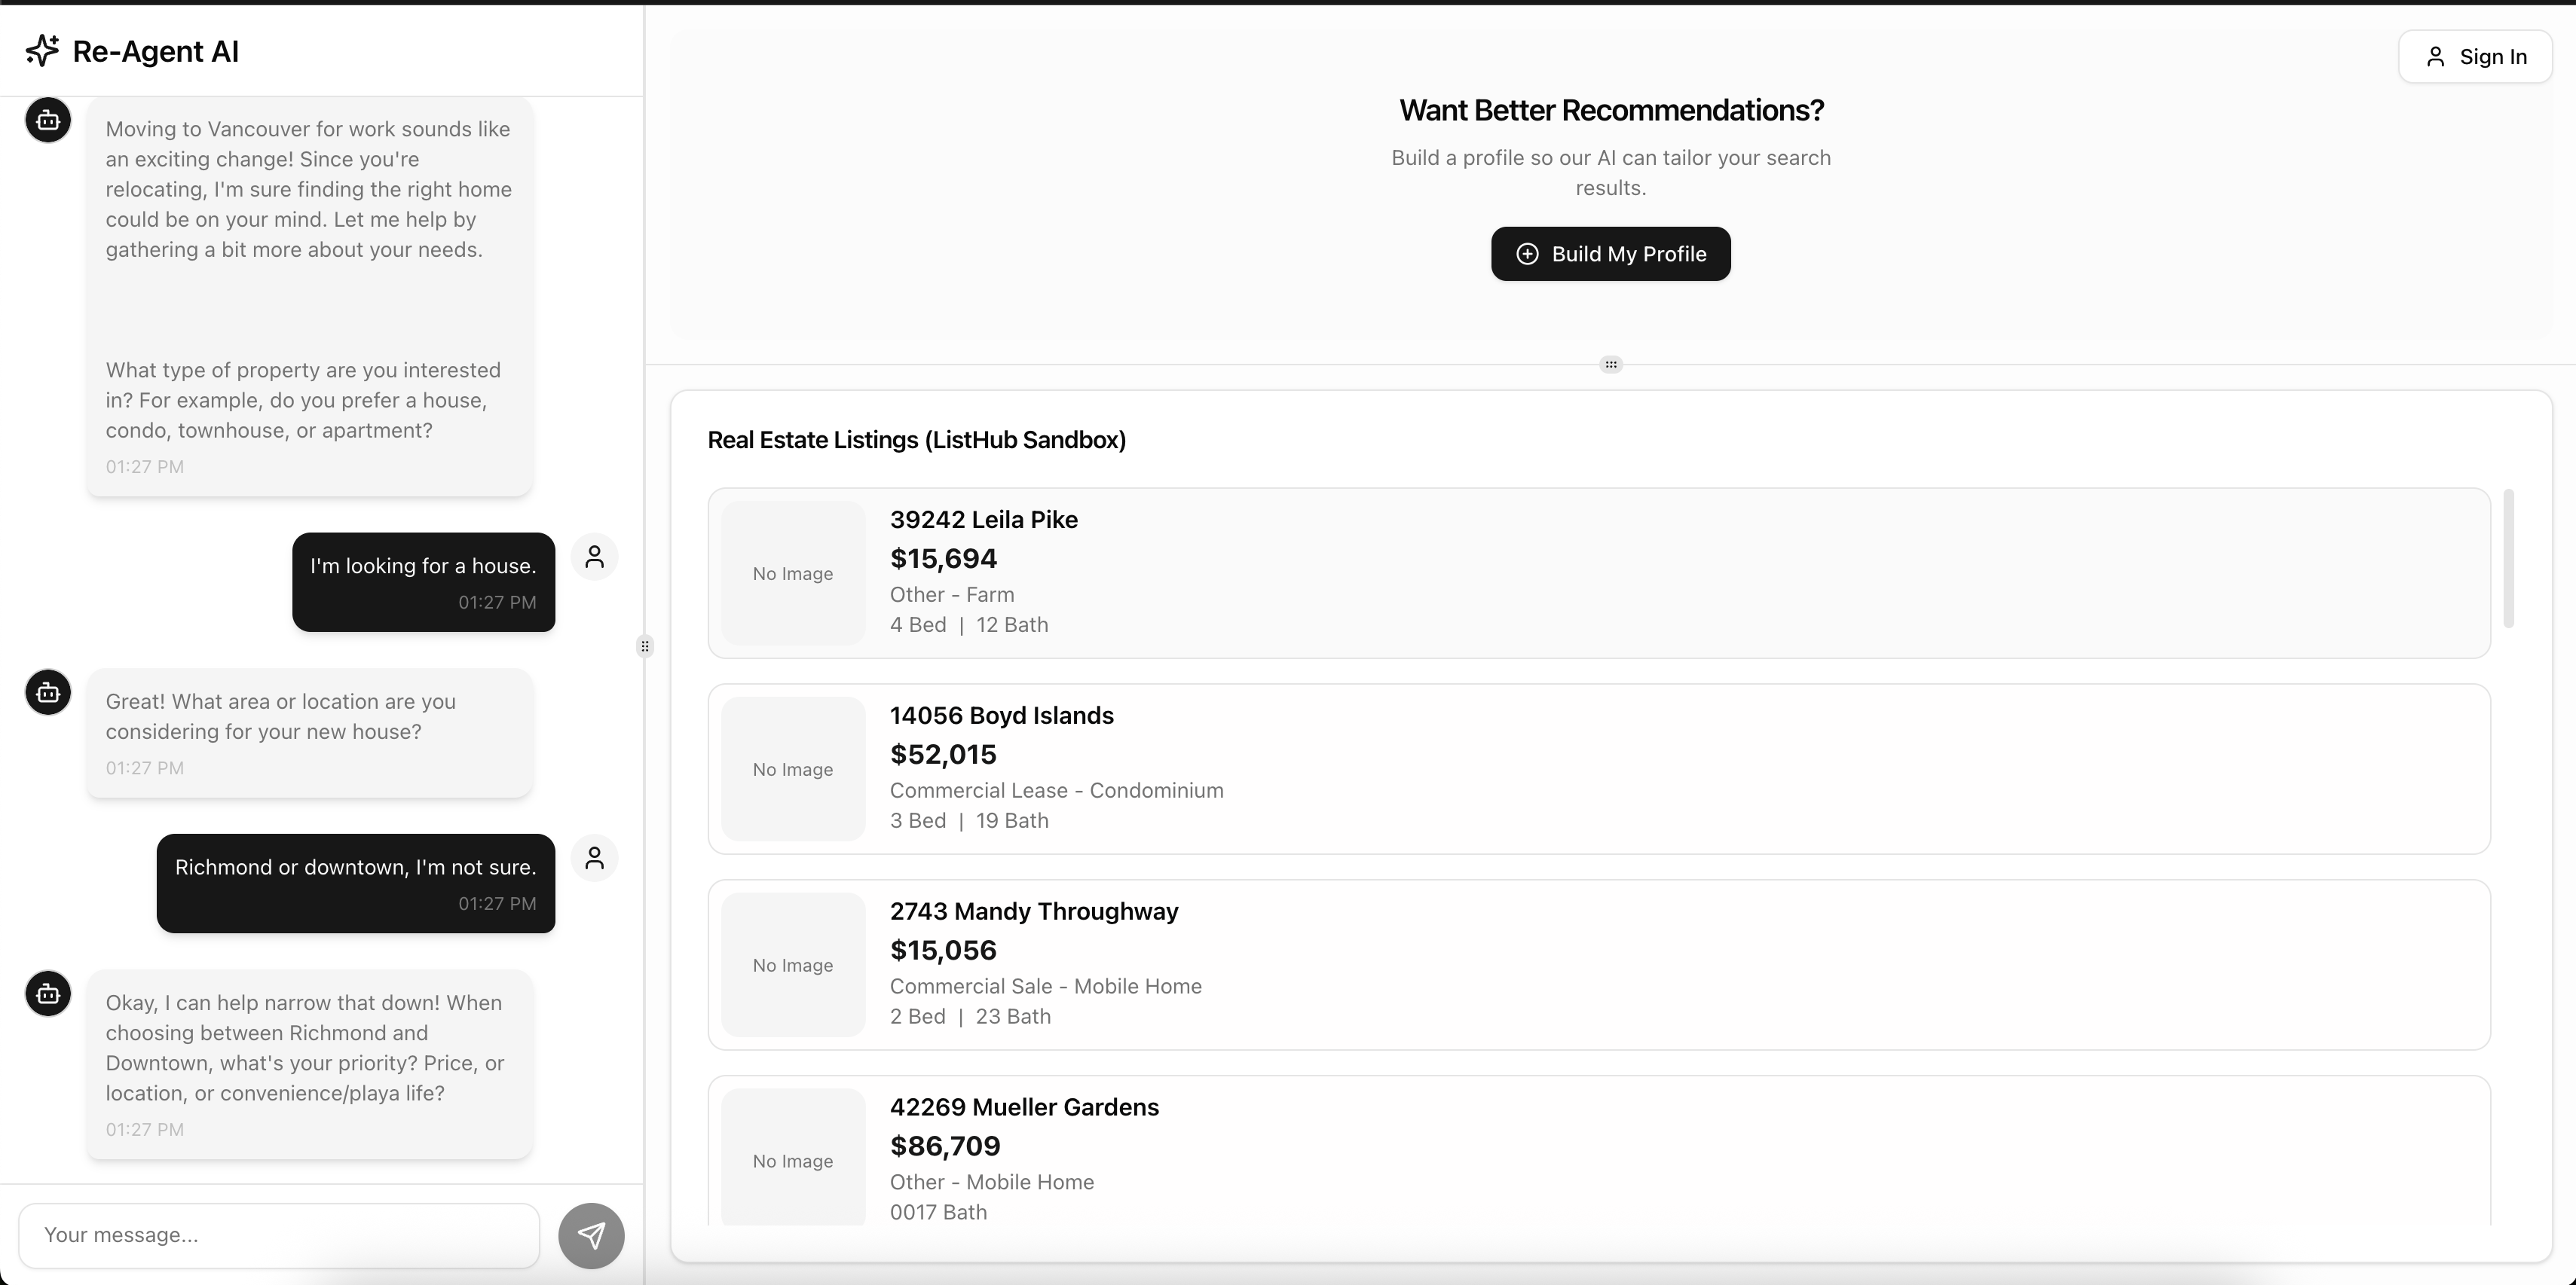Click No Image thumbnail of Leila Pike
Viewport: 2576px width, 1285px height.
point(793,573)
